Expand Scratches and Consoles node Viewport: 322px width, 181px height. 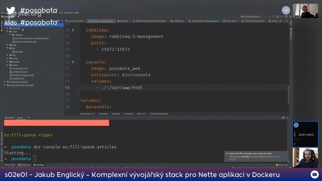5,85
